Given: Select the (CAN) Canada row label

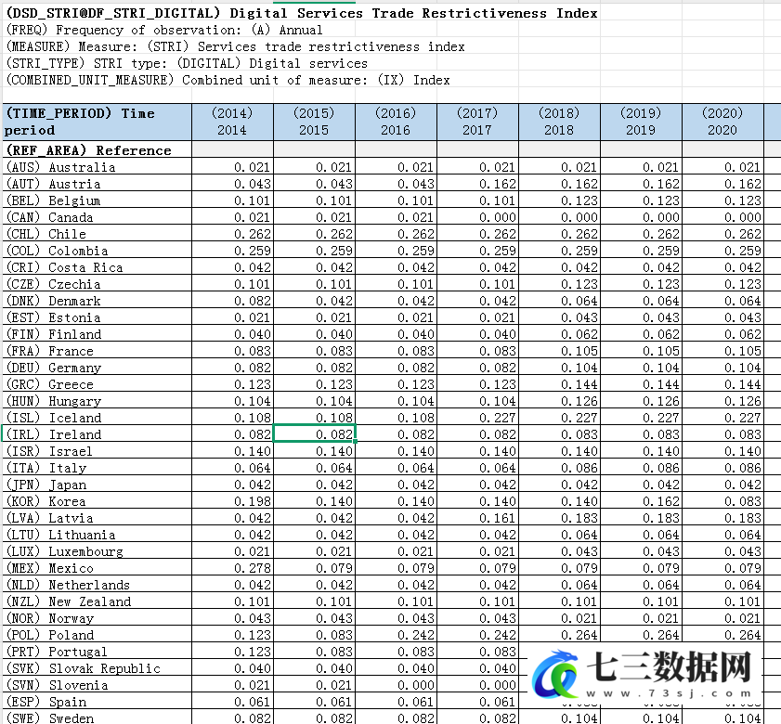Looking at the screenshot, I should point(98,216).
